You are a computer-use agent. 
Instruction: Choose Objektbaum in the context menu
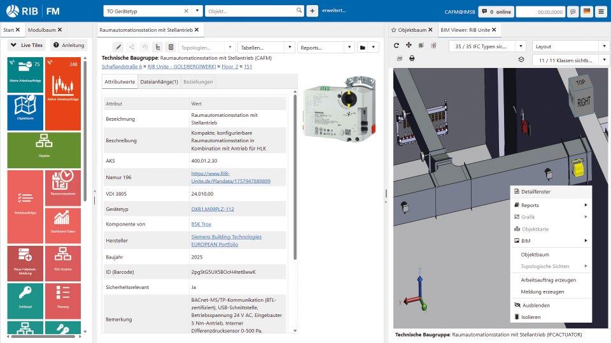(551, 254)
